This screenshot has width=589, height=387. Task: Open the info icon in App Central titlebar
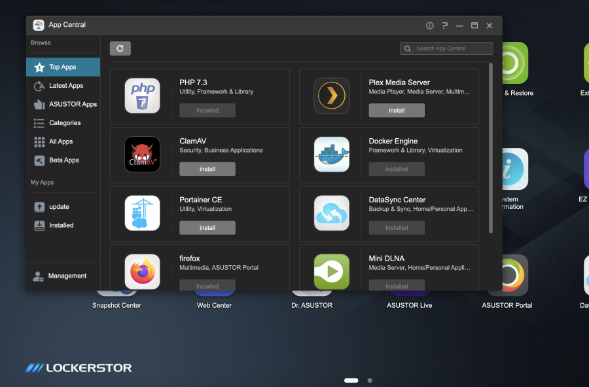click(429, 25)
